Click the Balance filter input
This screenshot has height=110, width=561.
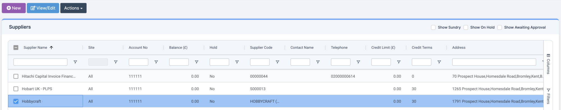point(179,62)
